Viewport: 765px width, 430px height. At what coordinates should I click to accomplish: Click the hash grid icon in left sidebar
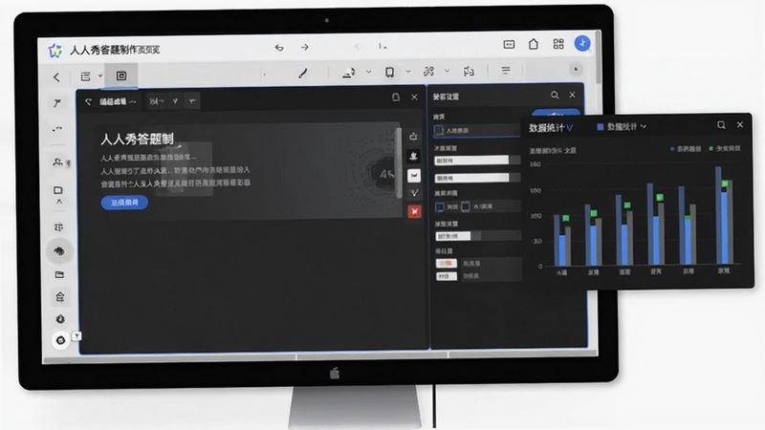tap(58, 226)
